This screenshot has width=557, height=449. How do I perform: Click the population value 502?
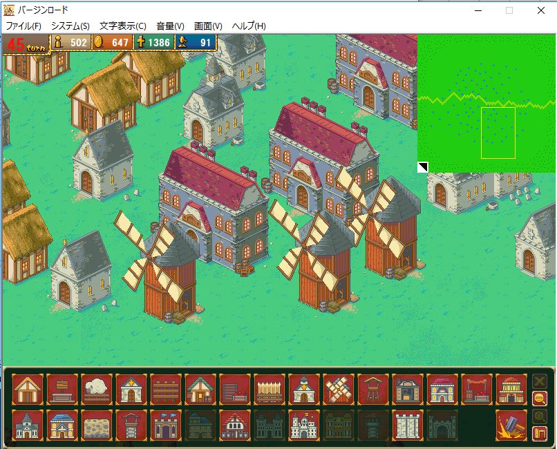point(79,43)
